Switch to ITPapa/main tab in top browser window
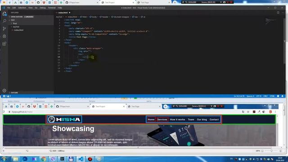The height and width of the screenshot is (162, 288). (x=82, y=3)
